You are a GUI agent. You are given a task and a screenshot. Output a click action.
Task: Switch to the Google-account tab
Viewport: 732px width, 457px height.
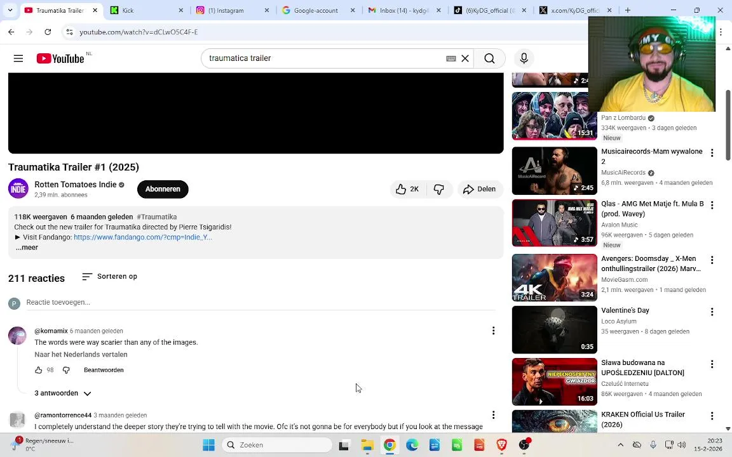tap(319, 10)
